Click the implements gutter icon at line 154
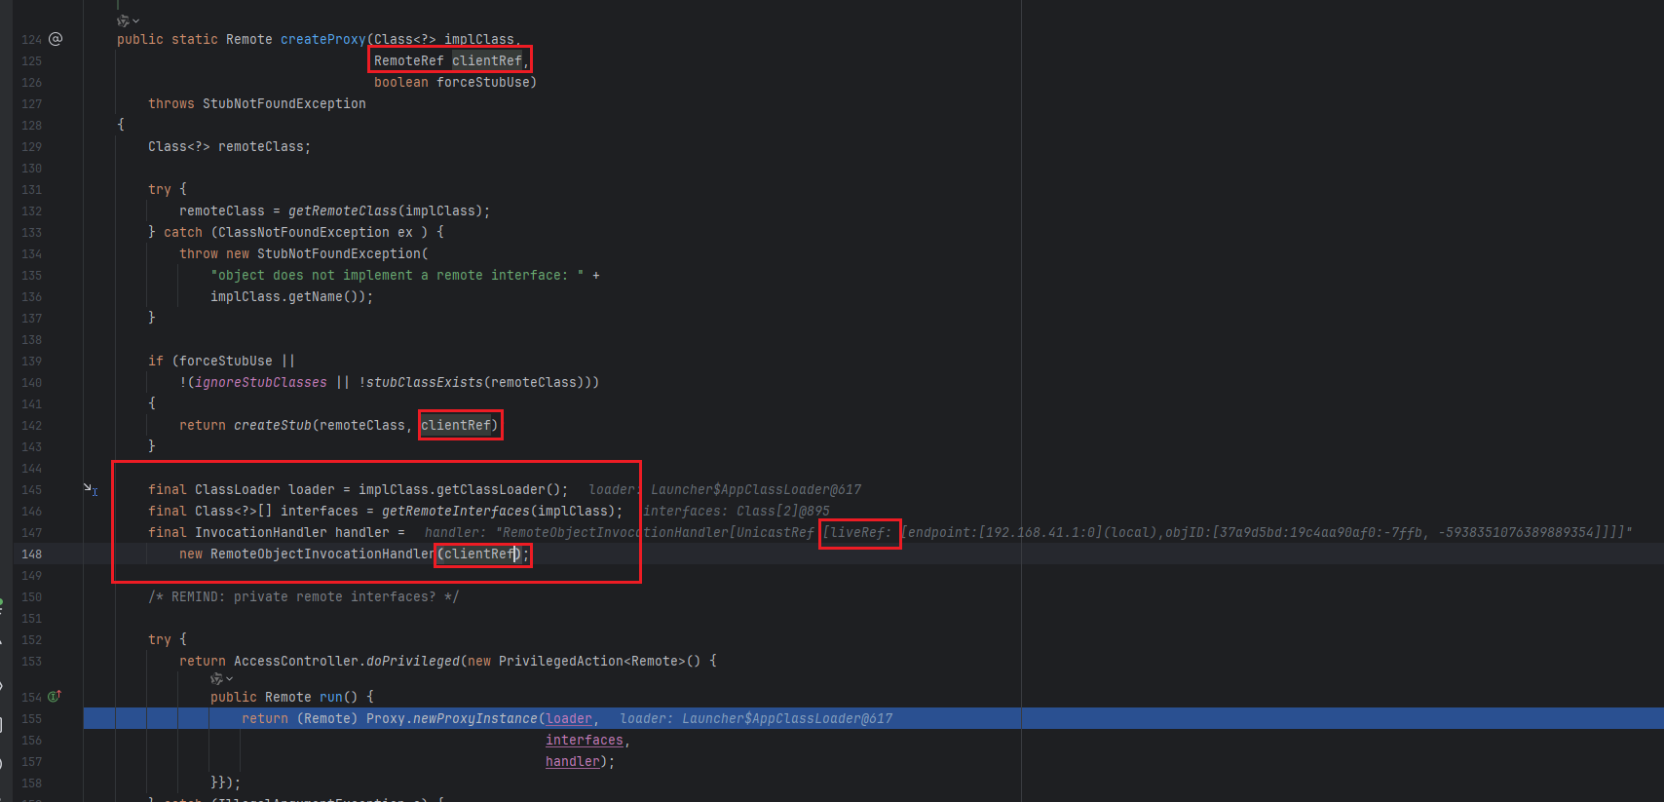1664x802 pixels. coord(55,697)
